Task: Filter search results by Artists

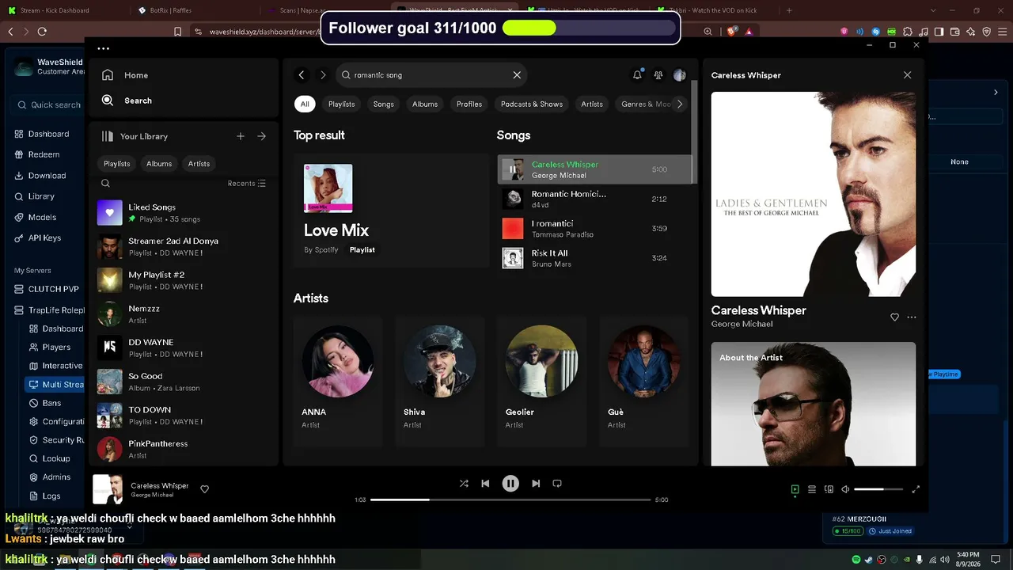Action: point(592,104)
